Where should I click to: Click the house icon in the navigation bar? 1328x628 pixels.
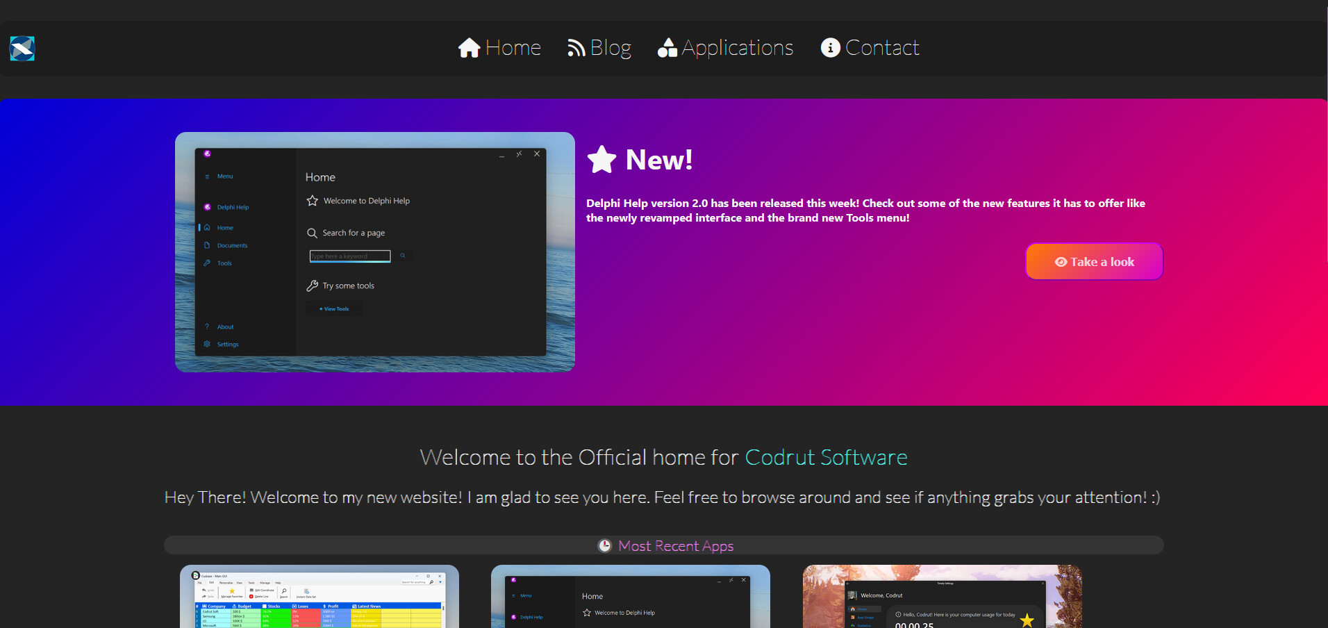[x=470, y=48]
